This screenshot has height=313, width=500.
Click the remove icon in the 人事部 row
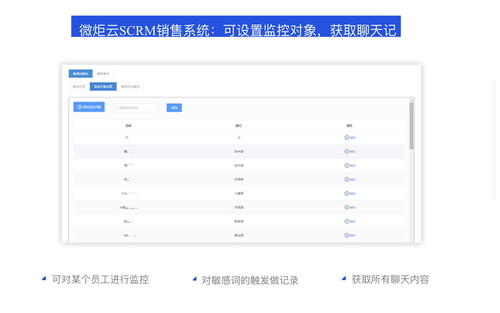click(x=347, y=193)
